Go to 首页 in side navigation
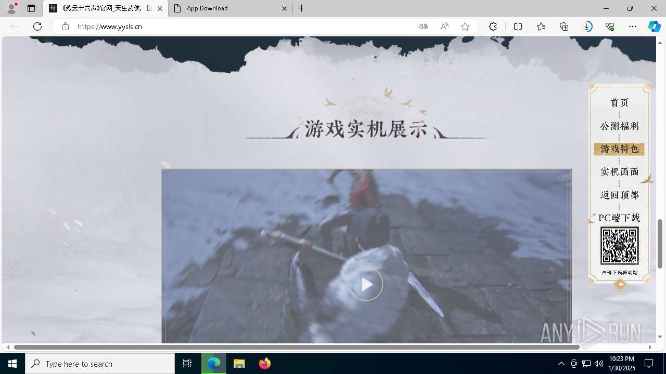Image resolution: width=666 pixels, height=374 pixels. 619,103
